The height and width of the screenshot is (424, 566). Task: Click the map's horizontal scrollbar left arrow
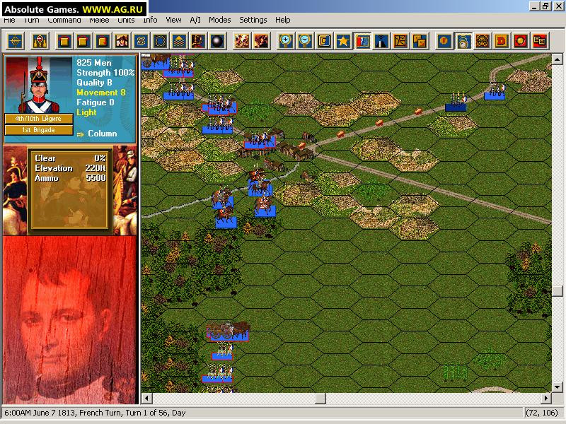coord(147,399)
